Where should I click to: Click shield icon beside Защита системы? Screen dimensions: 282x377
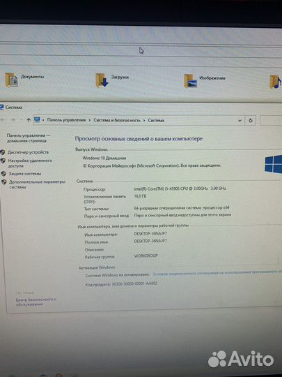point(3,174)
